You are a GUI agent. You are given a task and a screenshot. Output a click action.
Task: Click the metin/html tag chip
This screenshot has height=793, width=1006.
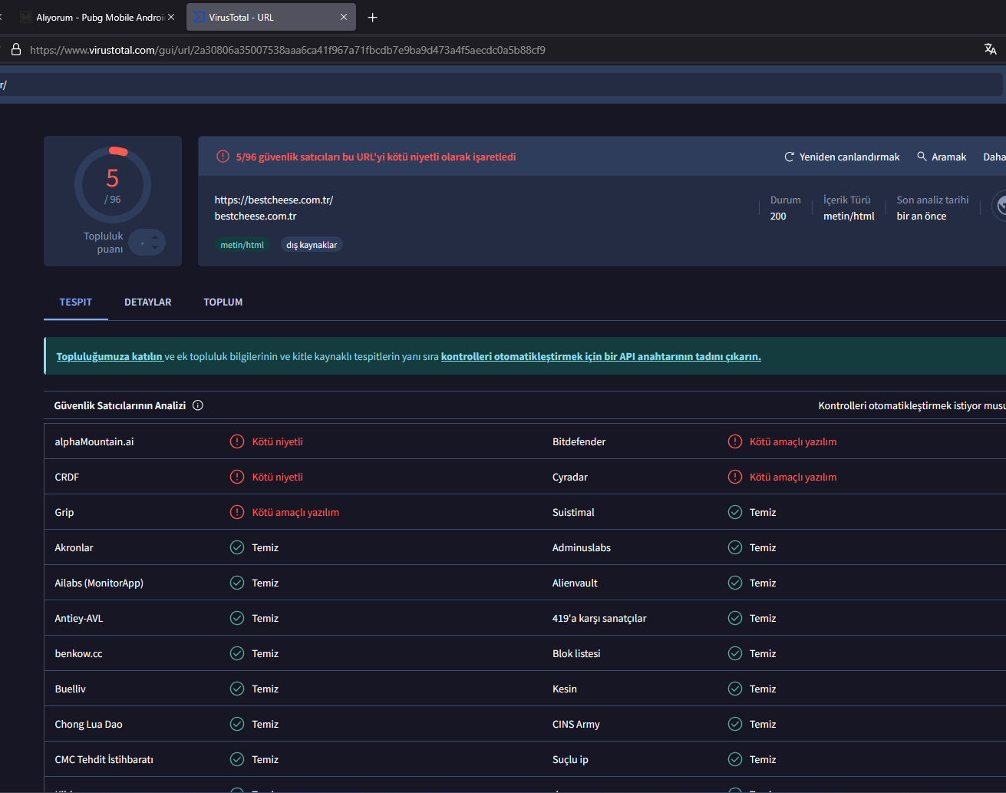[242, 245]
